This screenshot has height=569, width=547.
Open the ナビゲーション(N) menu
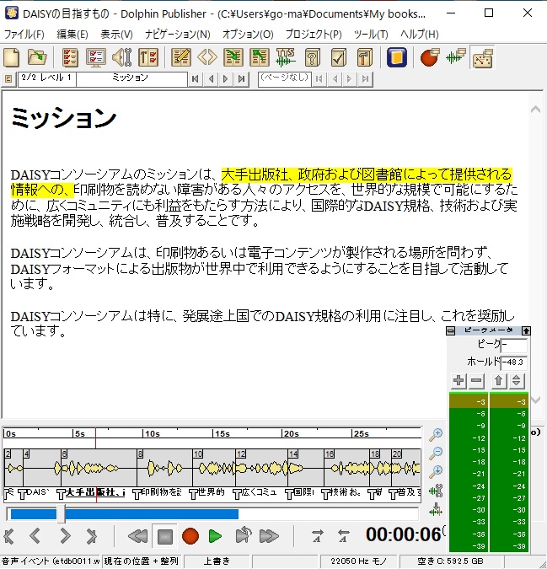178,35
